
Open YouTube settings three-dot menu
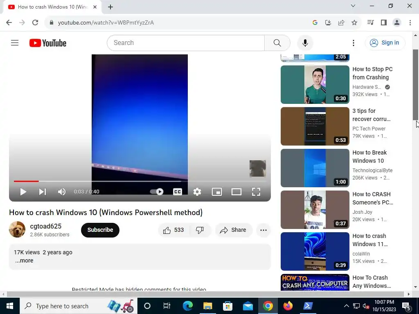point(354,43)
